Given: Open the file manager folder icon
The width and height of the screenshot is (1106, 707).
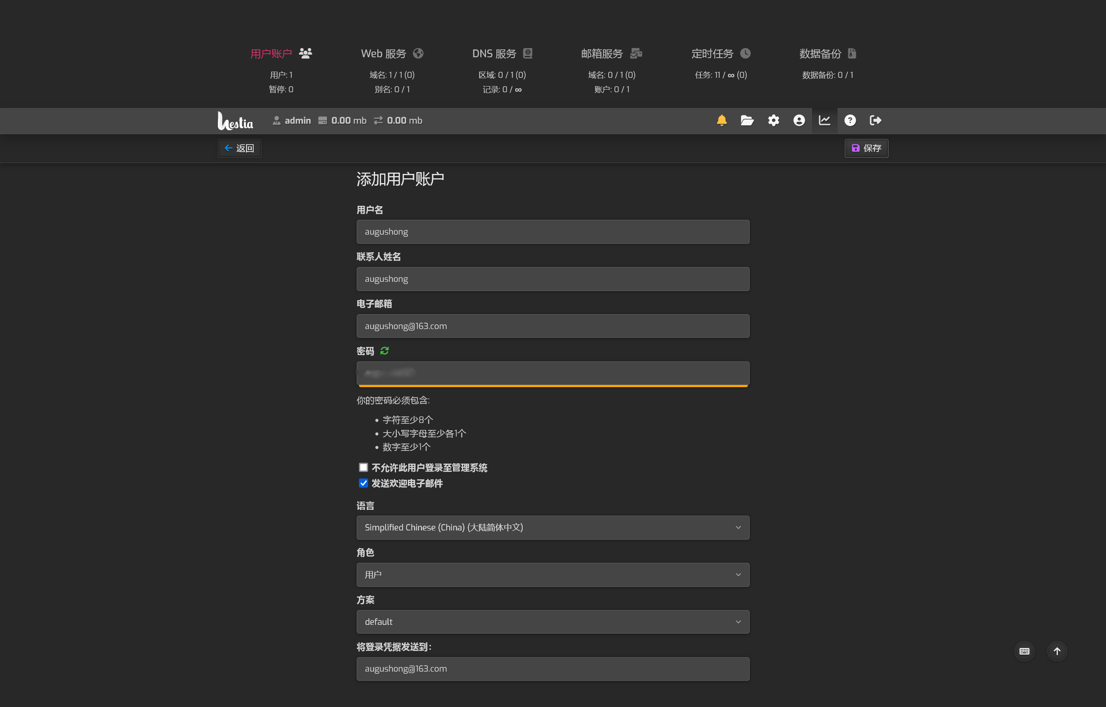Looking at the screenshot, I should pyautogui.click(x=747, y=121).
